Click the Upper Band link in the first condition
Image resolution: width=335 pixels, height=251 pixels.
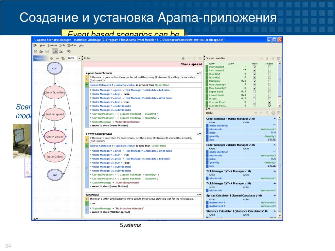(162, 85)
